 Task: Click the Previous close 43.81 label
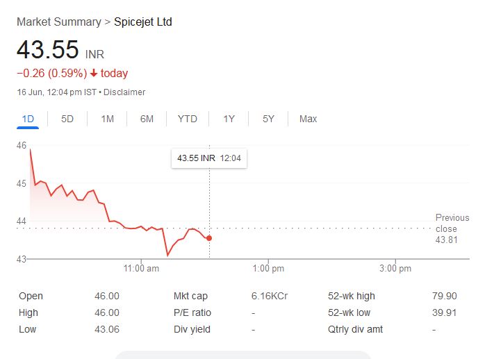452,228
